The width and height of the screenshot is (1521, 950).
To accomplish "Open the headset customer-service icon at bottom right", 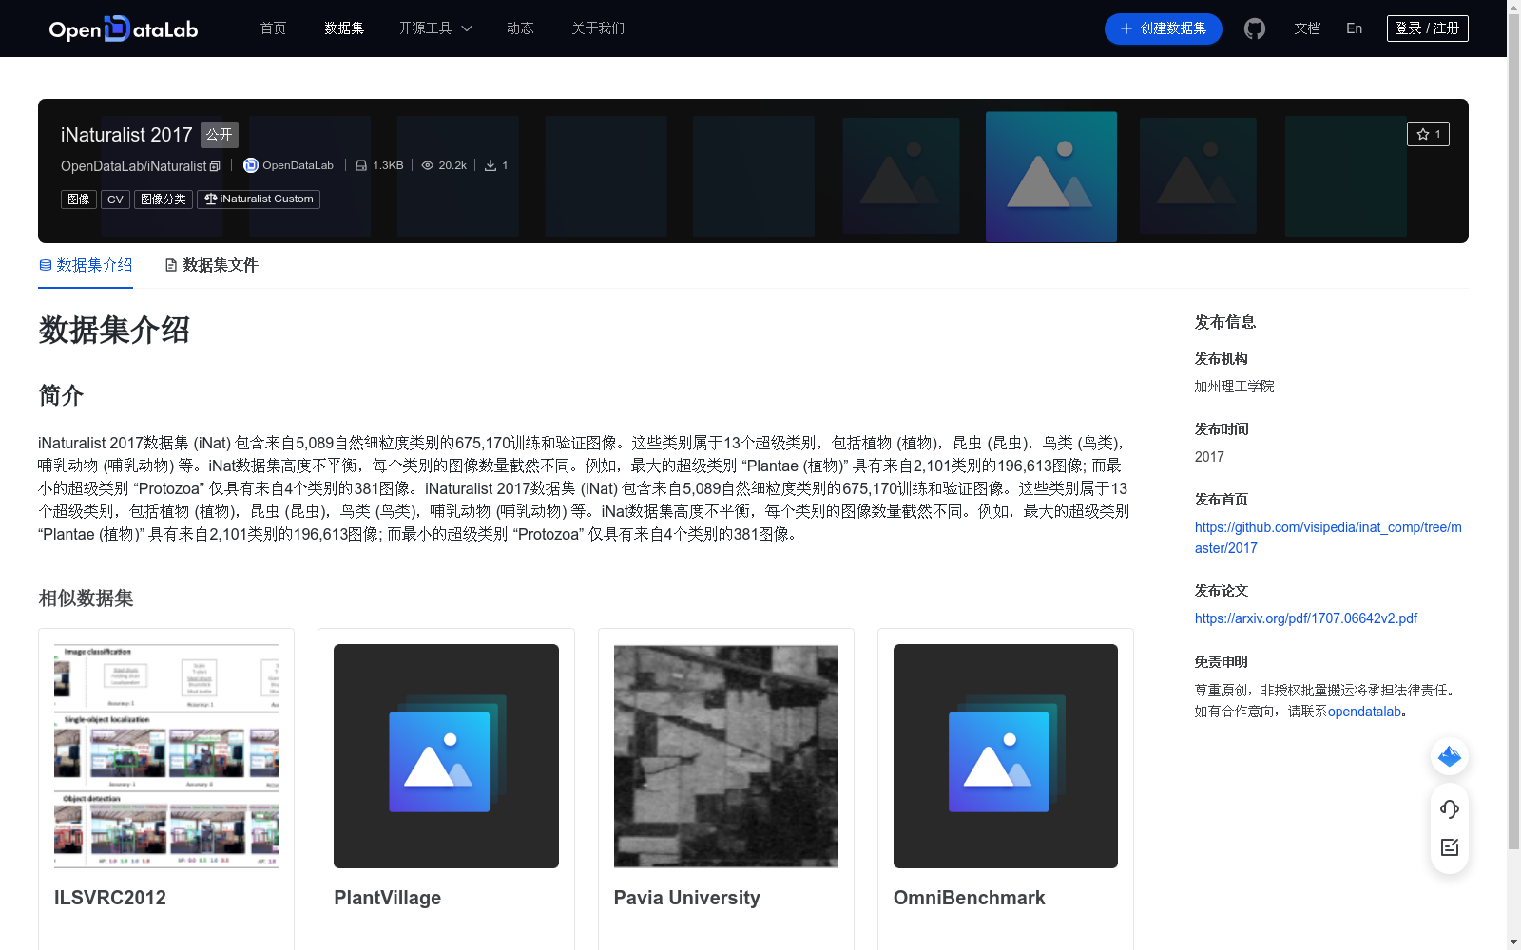I will pyautogui.click(x=1449, y=809).
